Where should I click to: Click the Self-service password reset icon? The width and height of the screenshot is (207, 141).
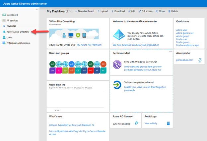pyautogui.click(x=117, y=85)
